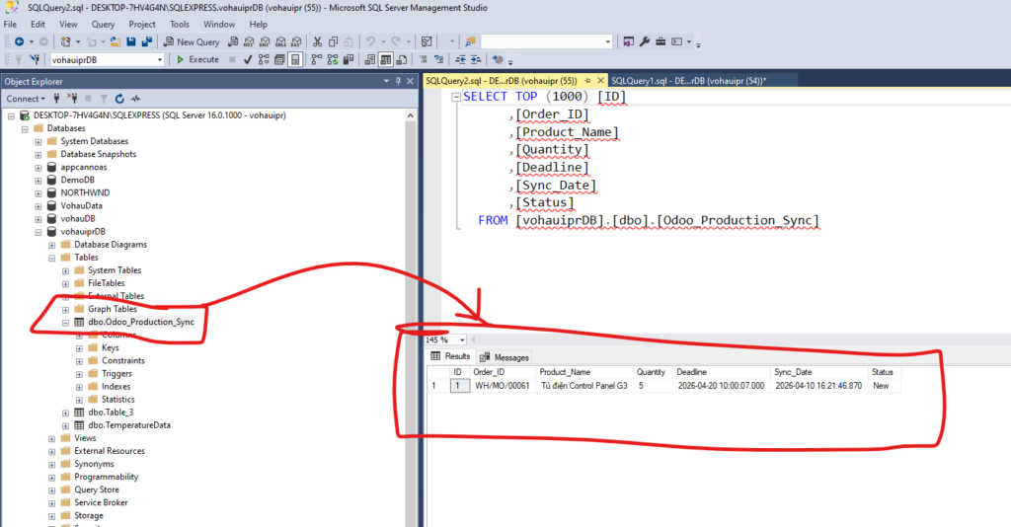Open the vohauiprDB database dropdown
The image size is (1011, 527).
tap(159, 59)
